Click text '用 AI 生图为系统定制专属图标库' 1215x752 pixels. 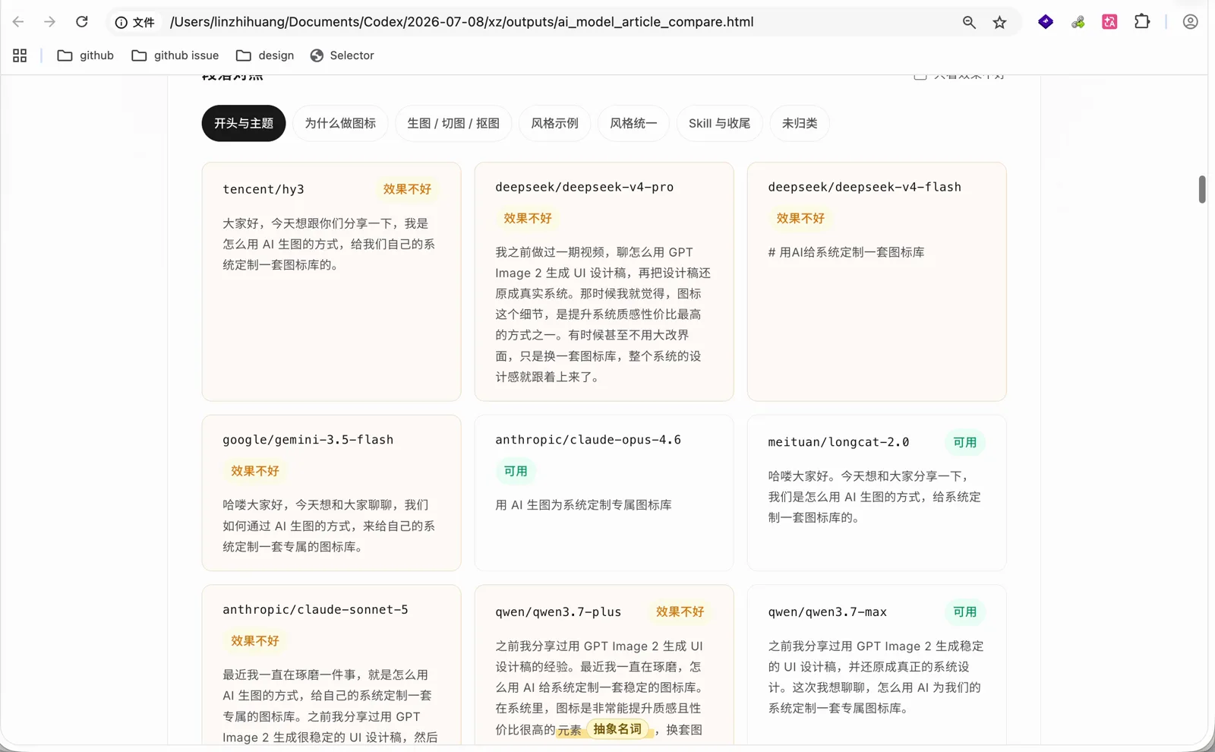coord(583,505)
